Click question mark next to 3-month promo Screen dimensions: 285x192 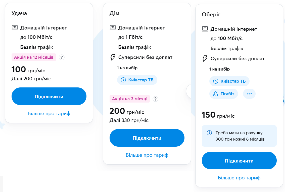[x=156, y=99]
